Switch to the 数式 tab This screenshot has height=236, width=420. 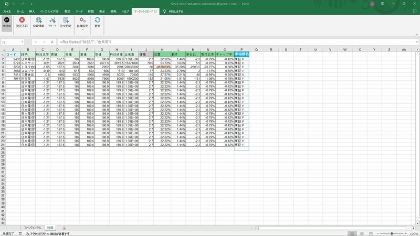point(67,12)
